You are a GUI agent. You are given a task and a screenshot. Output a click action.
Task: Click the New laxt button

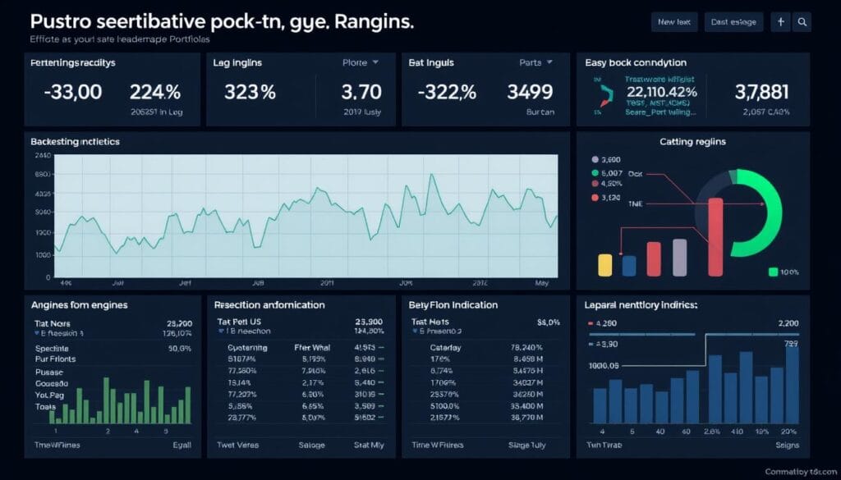pyautogui.click(x=673, y=22)
